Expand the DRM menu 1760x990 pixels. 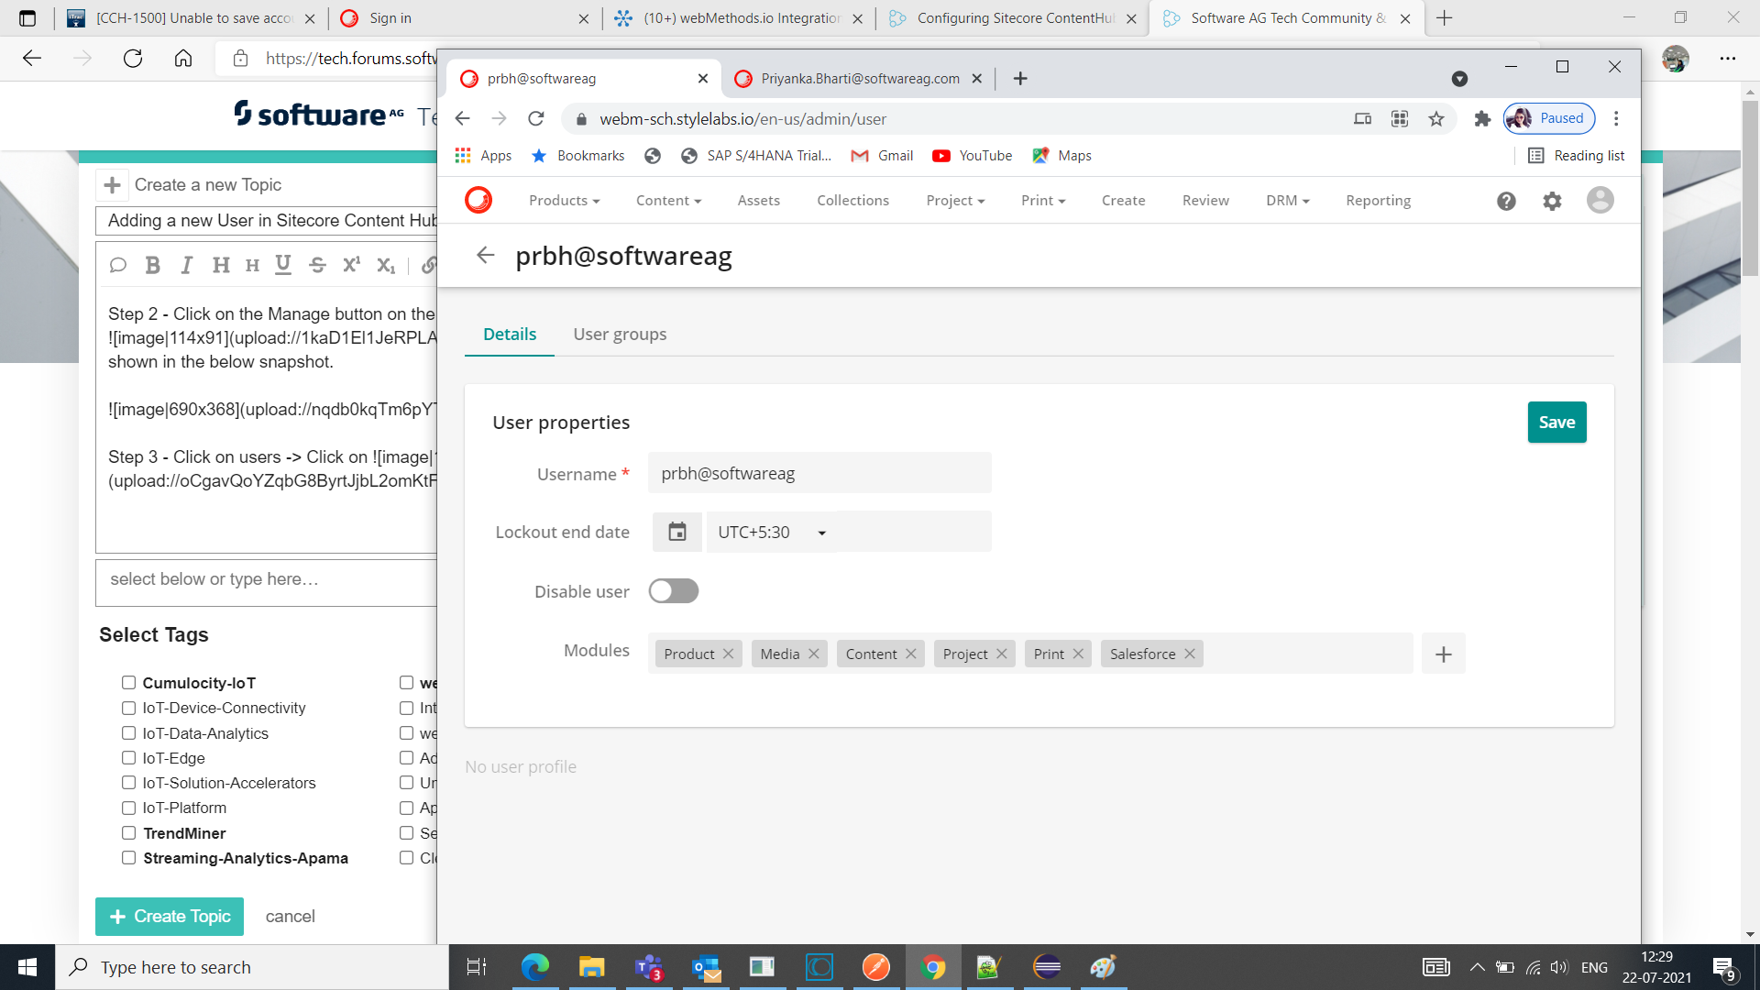(1287, 201)
